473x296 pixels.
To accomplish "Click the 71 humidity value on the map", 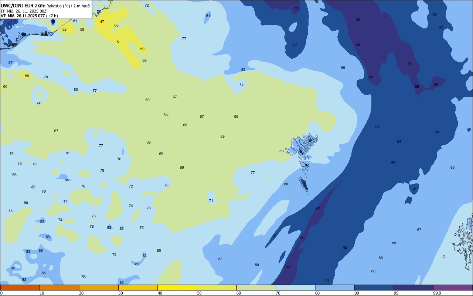I will pos(211,201).
